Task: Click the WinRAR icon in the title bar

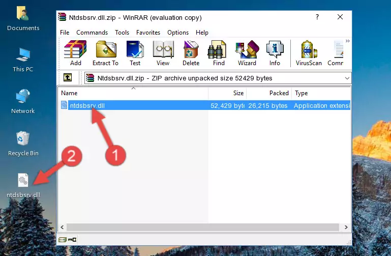Action: pyautogui.click(x=63, y=17)
